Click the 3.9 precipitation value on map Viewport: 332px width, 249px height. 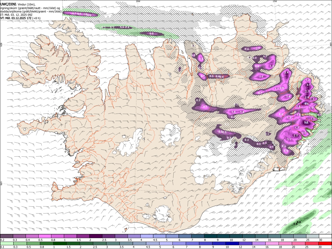coord(307,104)
